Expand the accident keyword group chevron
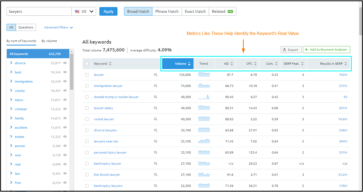Viewport: 363px width, 192px height. (11, 127)
